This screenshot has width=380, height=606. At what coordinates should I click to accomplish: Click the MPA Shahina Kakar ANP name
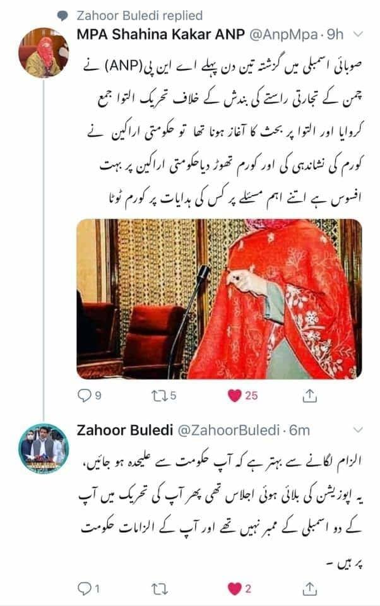(161, 34)
